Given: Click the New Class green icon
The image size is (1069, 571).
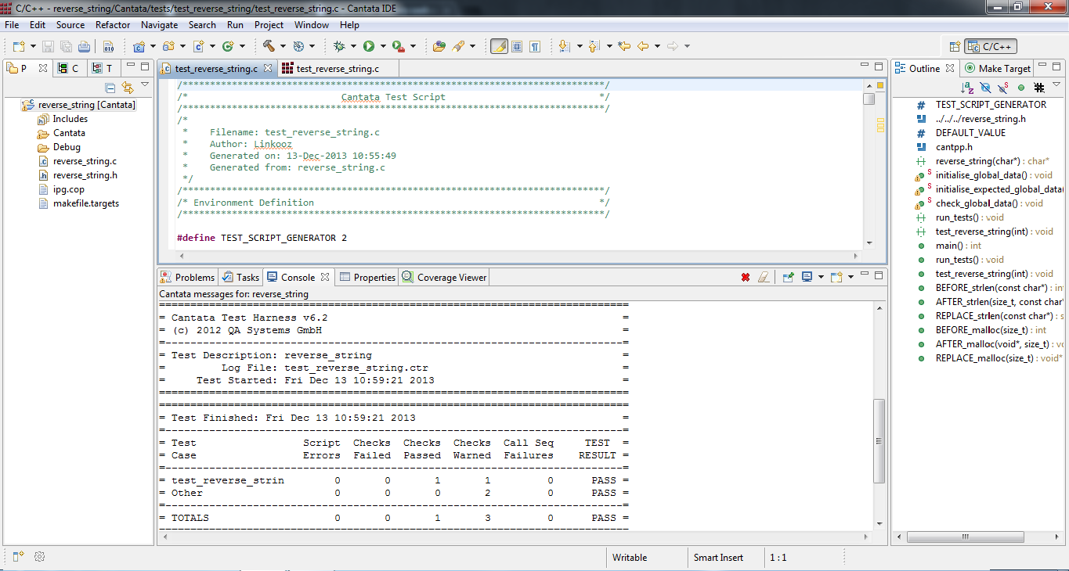Looking at the screenshot, I should click(x=228, y=46).
